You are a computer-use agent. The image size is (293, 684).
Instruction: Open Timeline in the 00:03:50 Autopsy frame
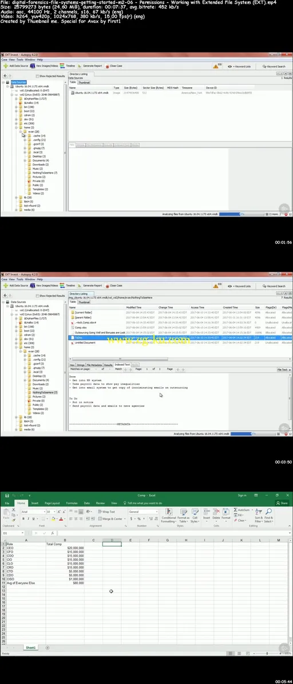68,286
